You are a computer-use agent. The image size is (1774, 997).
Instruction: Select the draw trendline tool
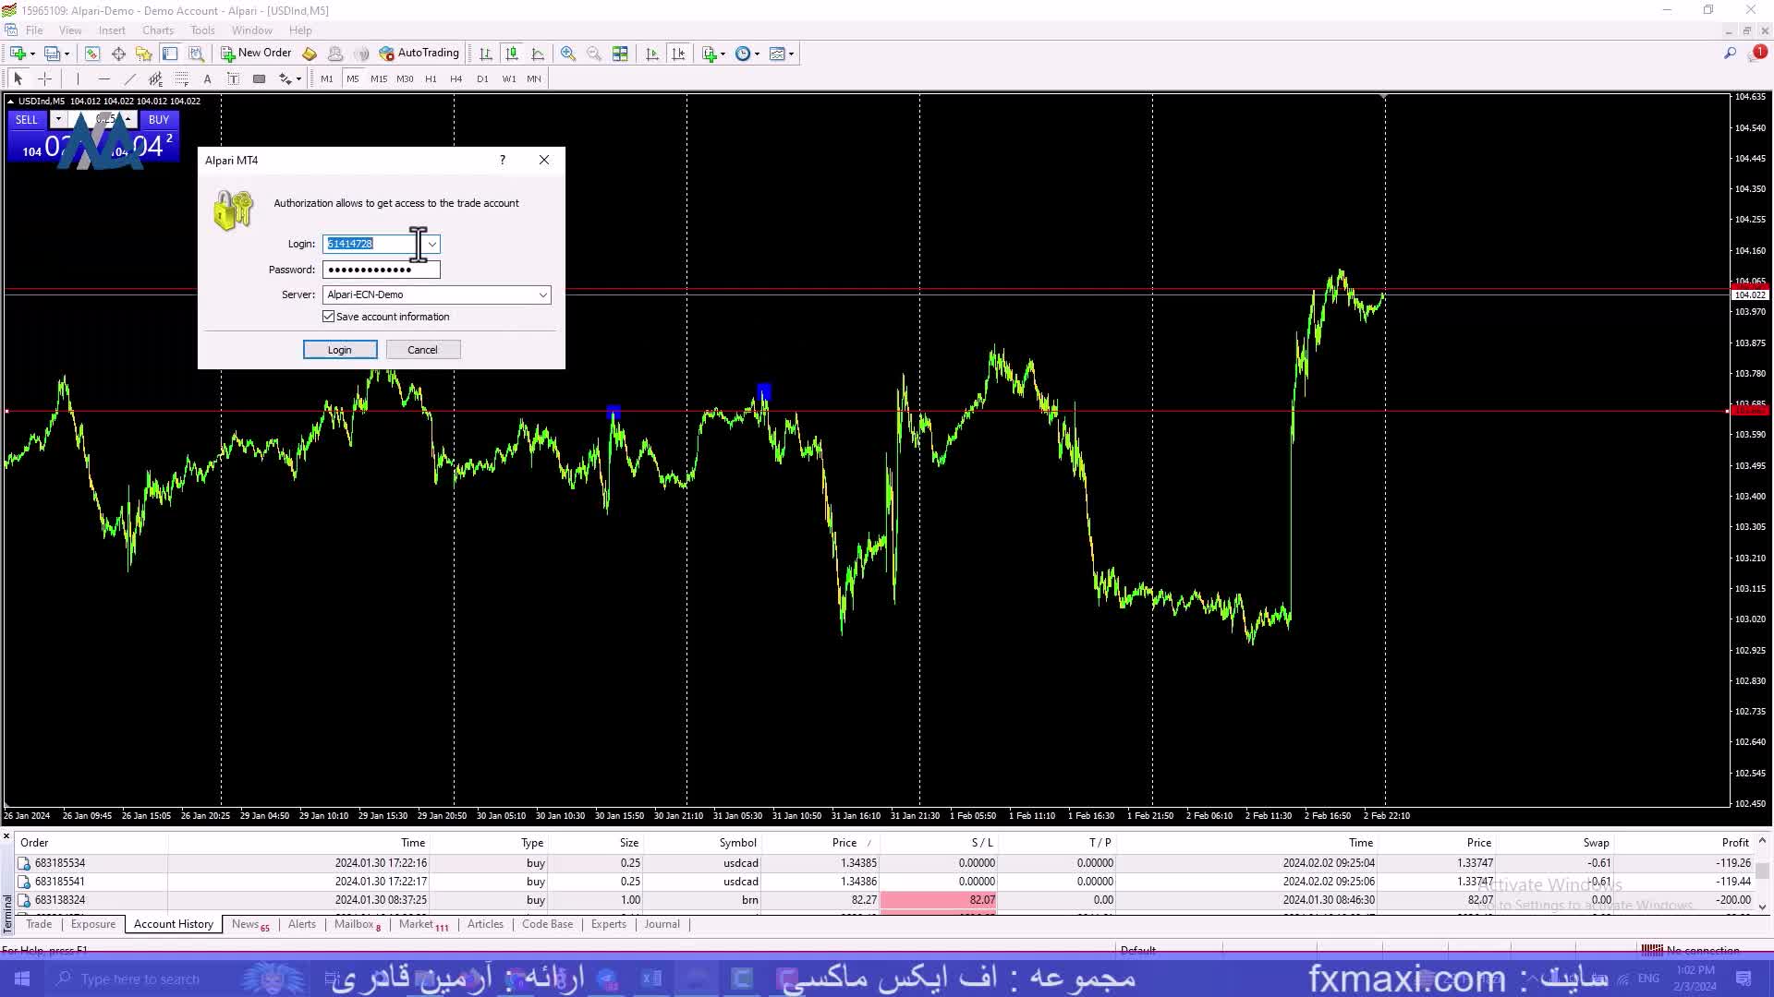click(x=130, y=79)
